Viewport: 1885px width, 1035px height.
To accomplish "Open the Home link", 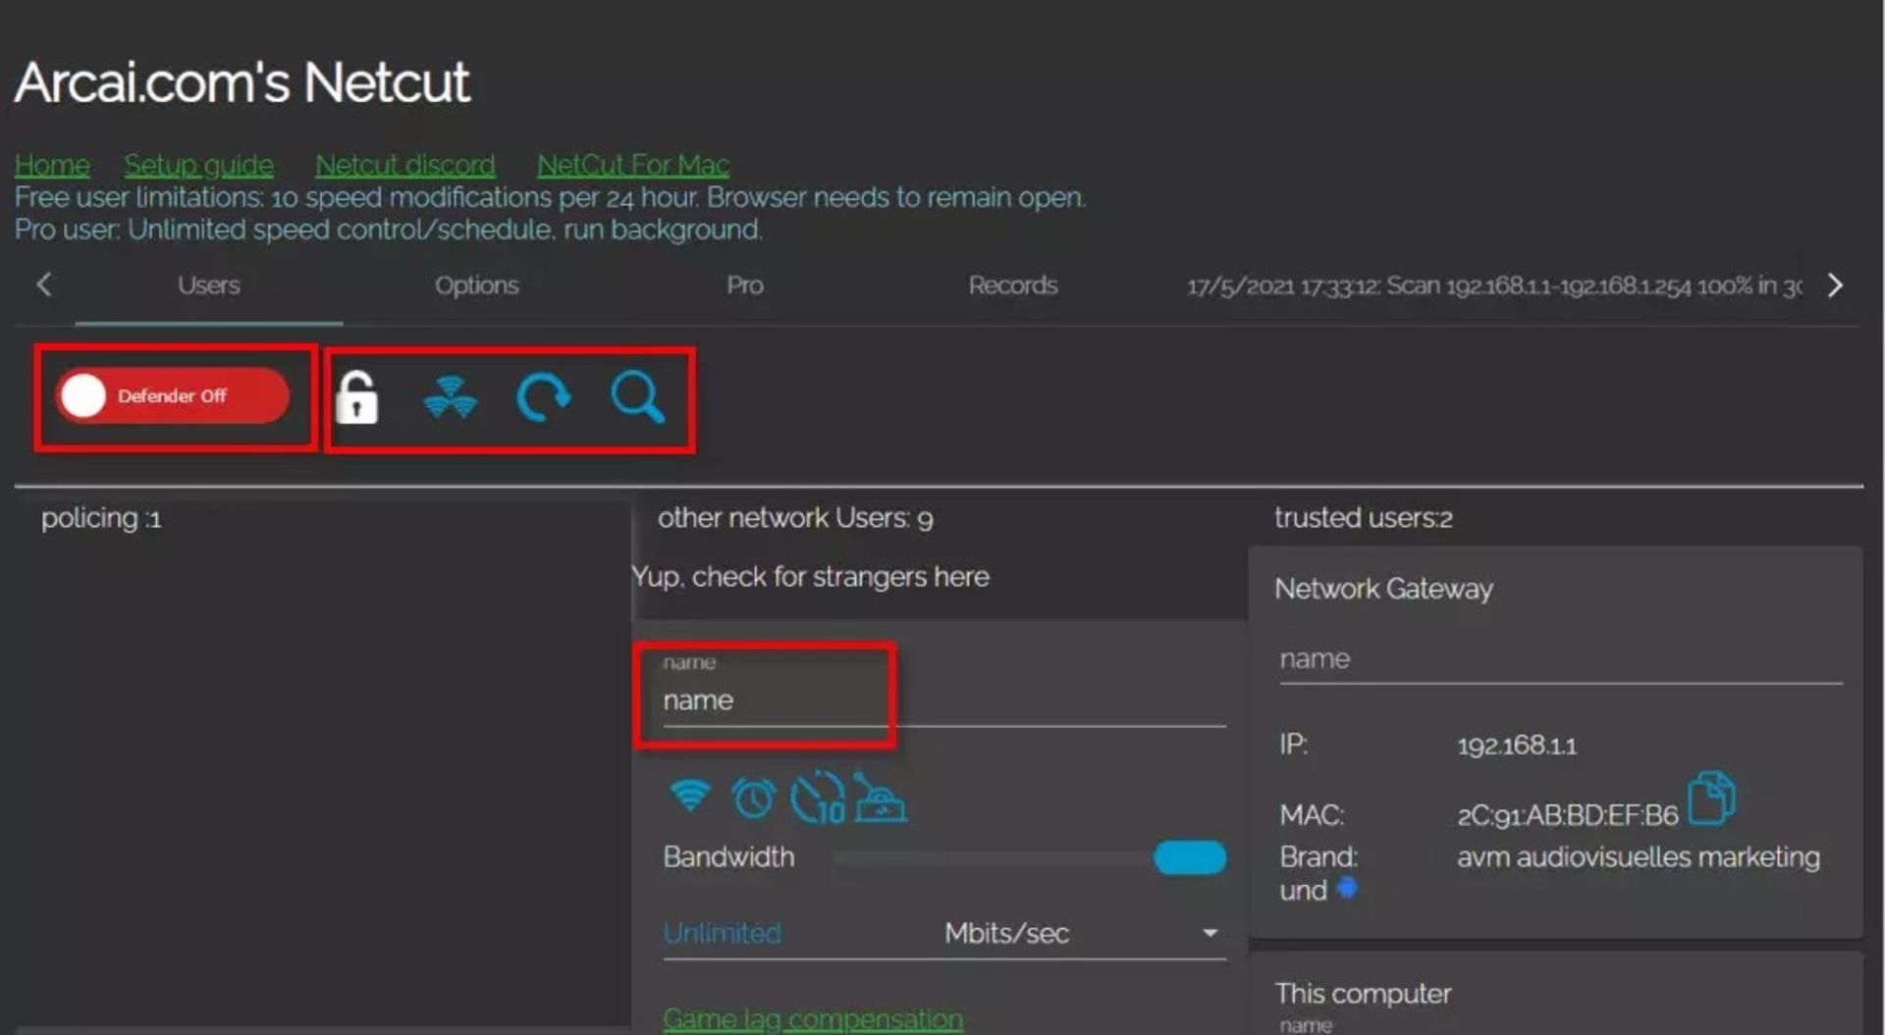I will coord(52,165).
